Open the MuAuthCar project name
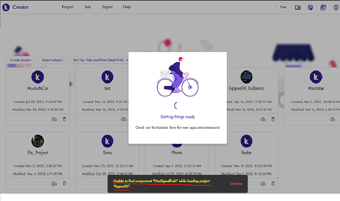Screen dimensions: 340x201 pos(38,88)
